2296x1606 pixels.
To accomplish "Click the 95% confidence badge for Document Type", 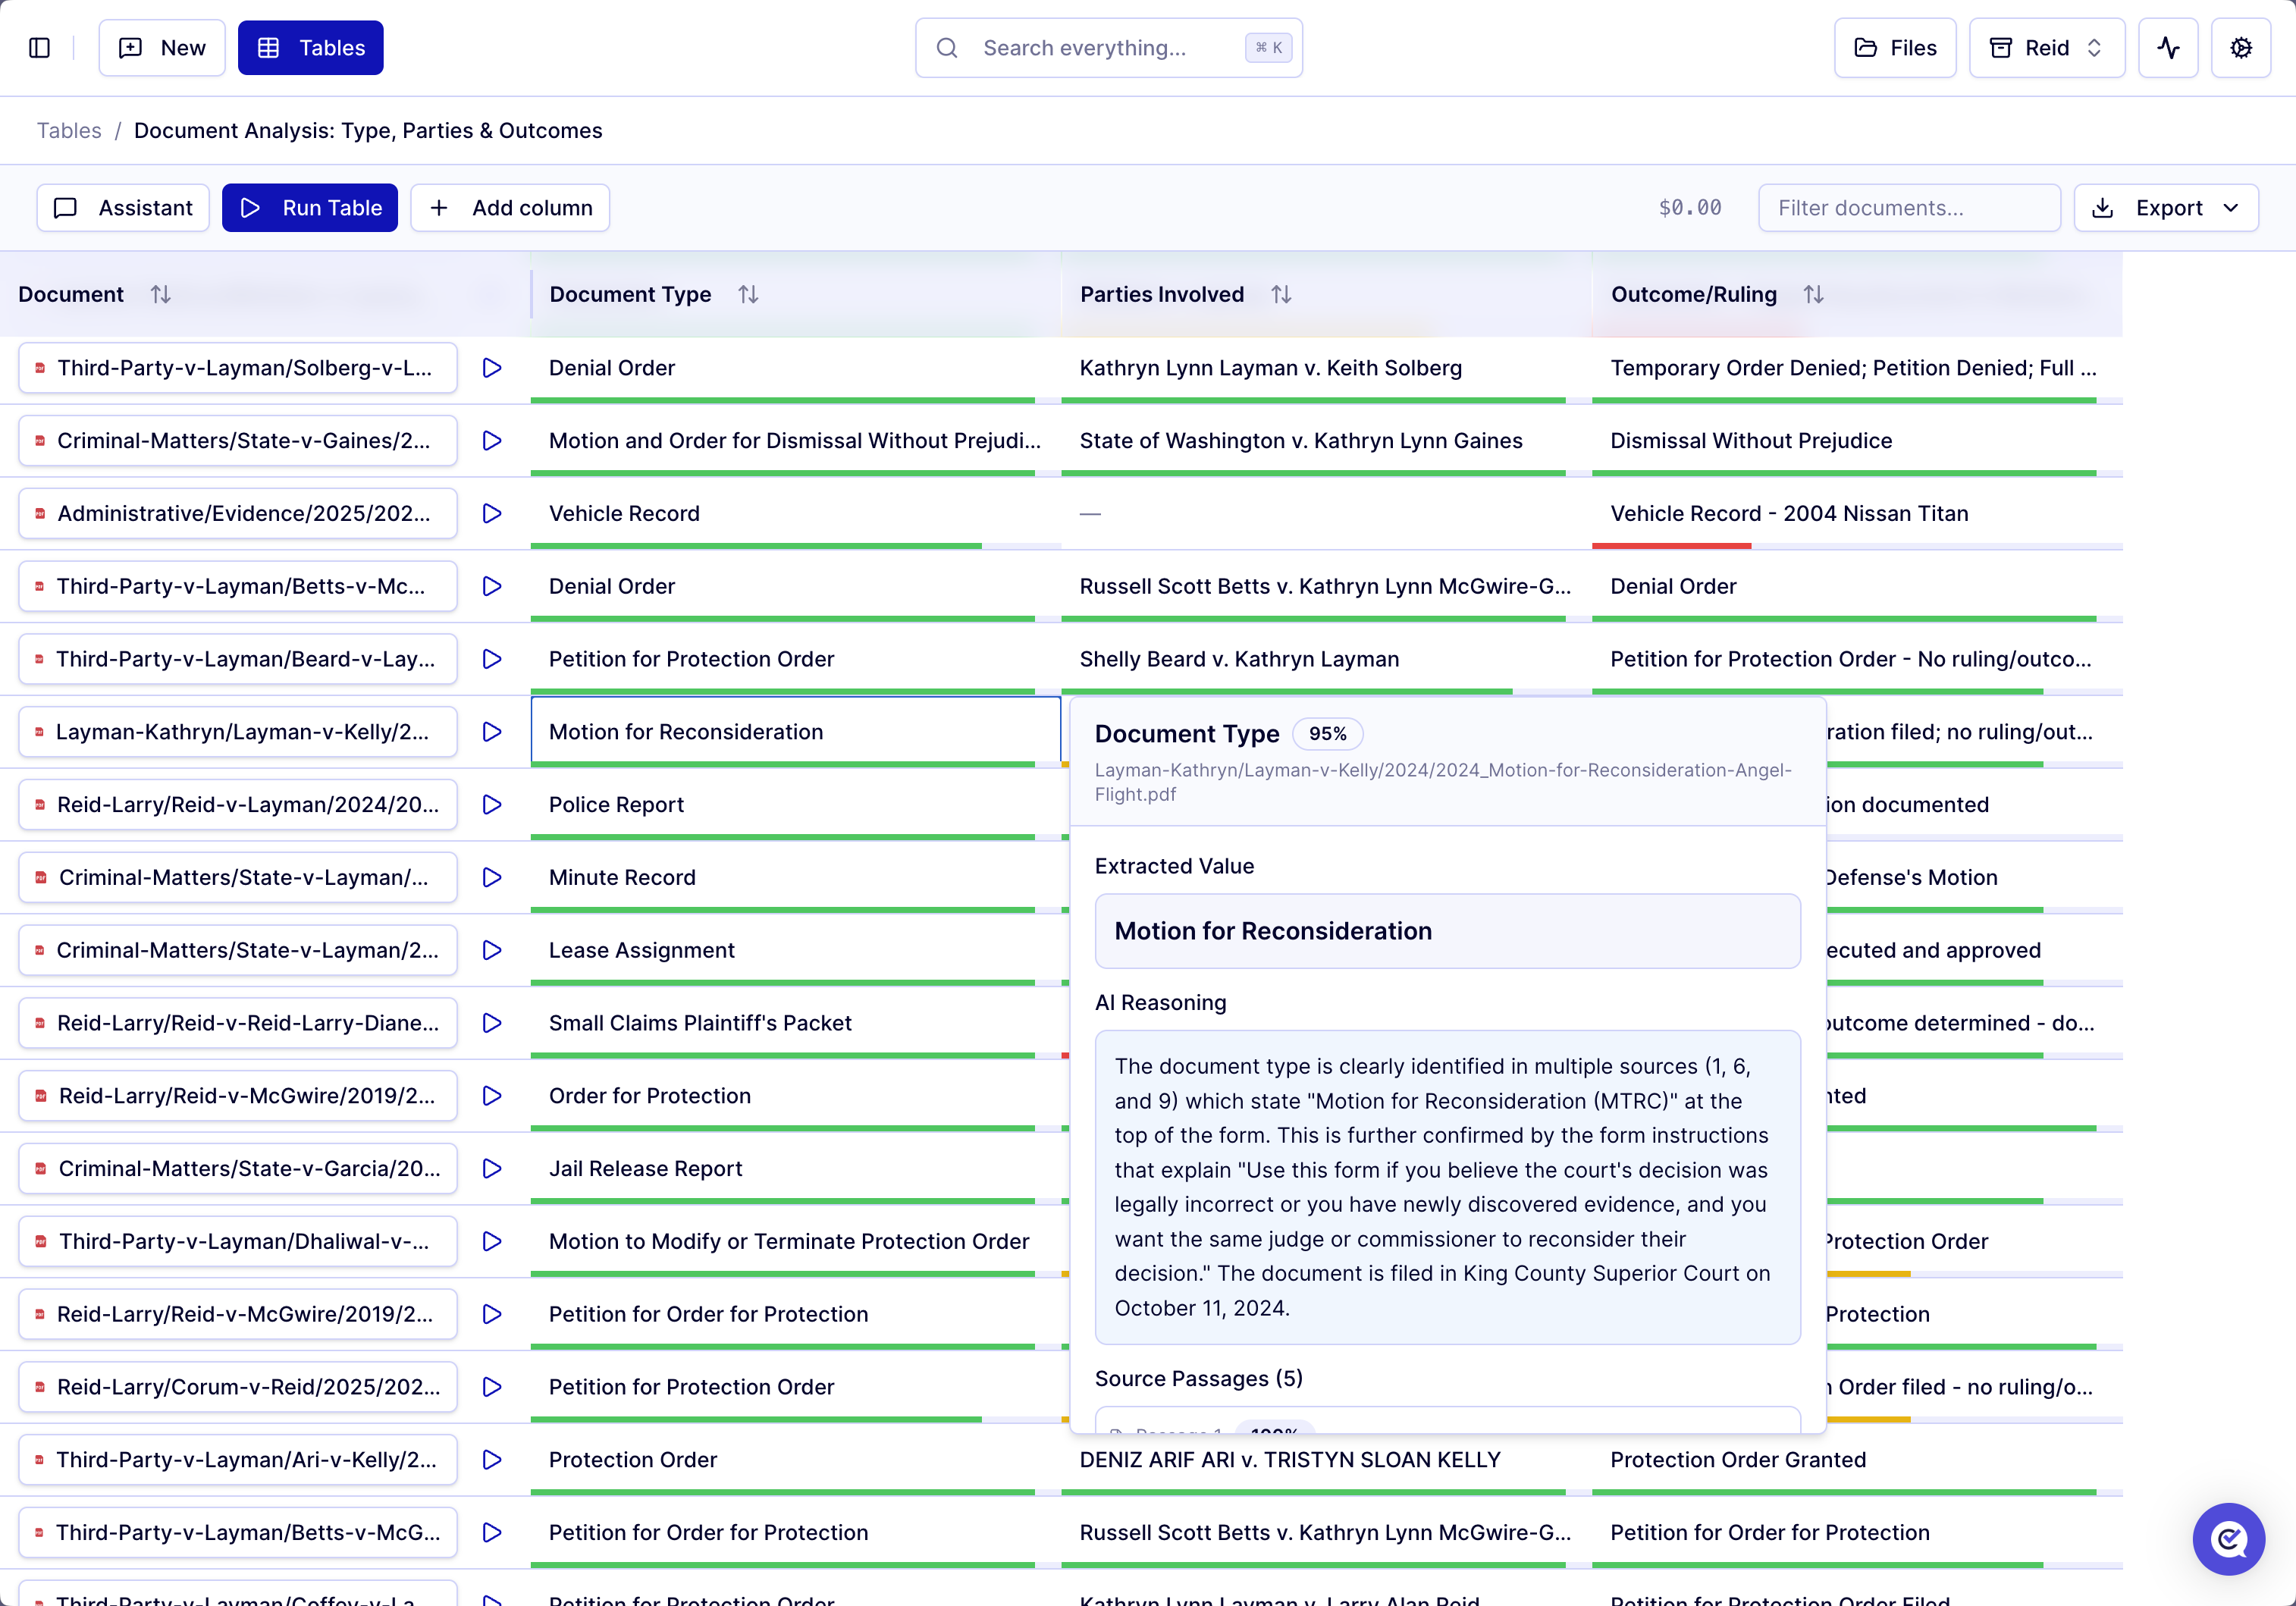I will (1328, 733).
